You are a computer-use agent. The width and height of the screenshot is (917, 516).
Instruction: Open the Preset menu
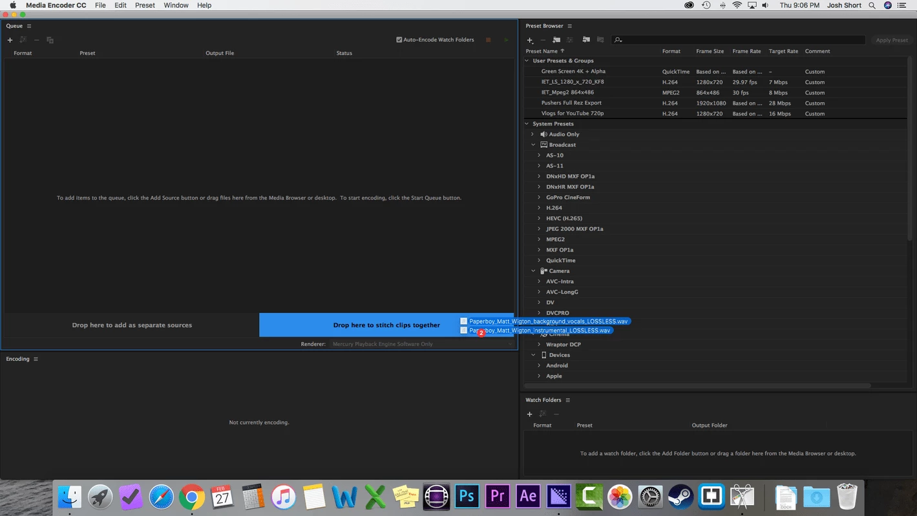[x=145, y=5]
